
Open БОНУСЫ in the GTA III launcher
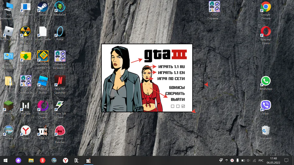[x=177, y=87]
